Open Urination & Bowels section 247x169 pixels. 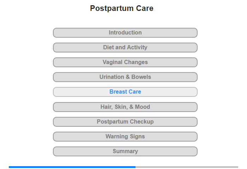coord(125,77)
